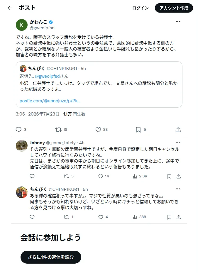This screenshot has height=273, width=198.
Task: Click the ログイン login link
Action: pos(140,8)
